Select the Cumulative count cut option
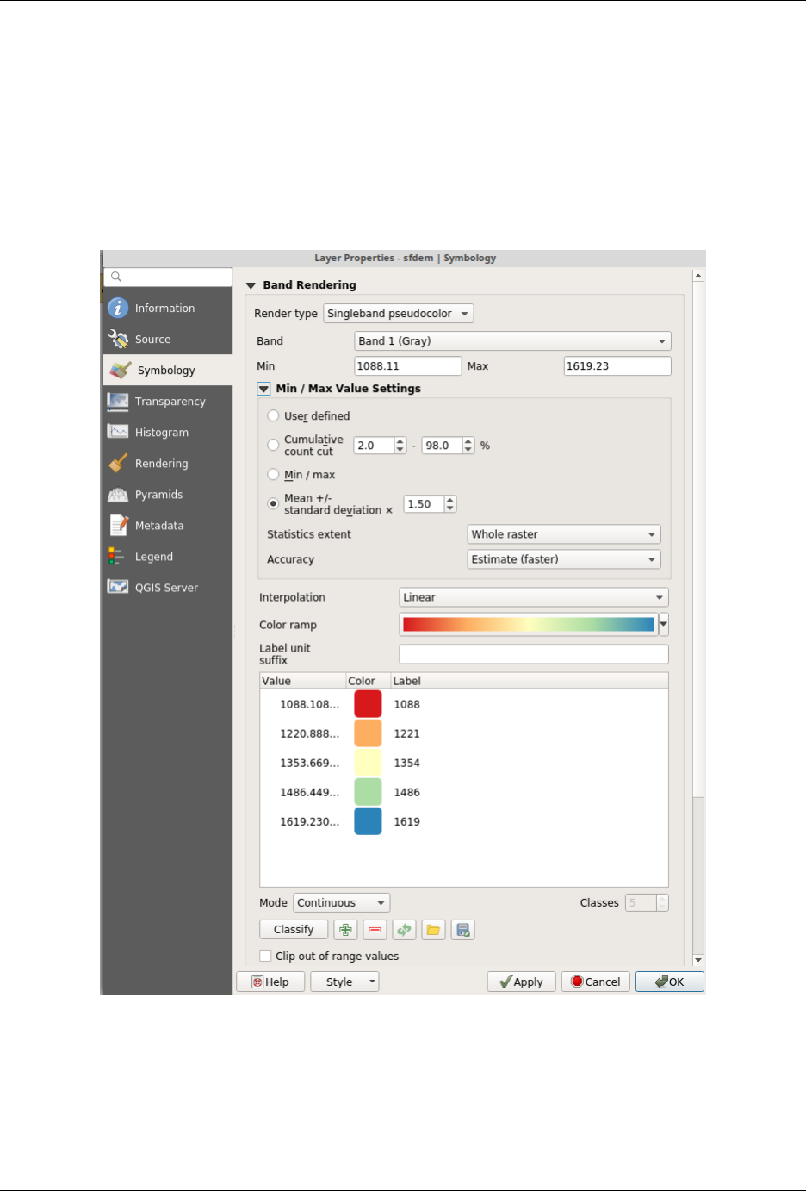The image size is (806, 1191). (273, 446)
